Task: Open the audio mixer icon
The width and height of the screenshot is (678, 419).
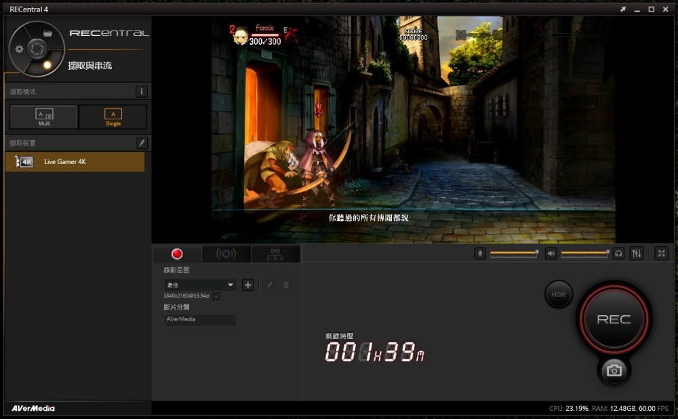Action: [x=636, y=253]
